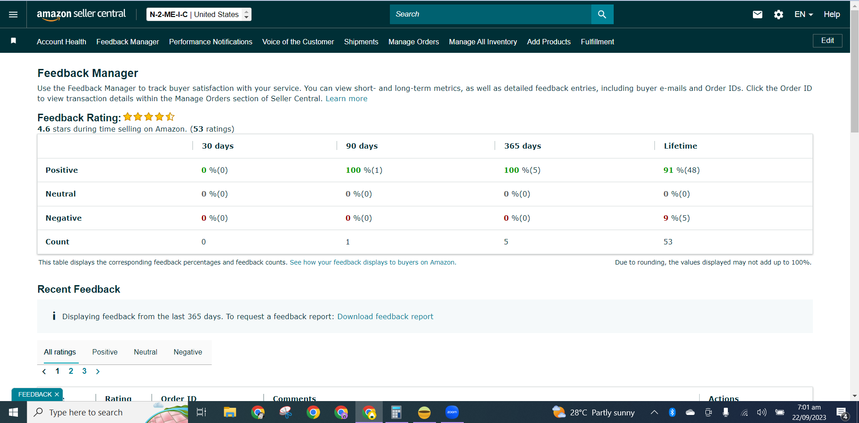Go to pagination page 3

click(x=84, y=371)
